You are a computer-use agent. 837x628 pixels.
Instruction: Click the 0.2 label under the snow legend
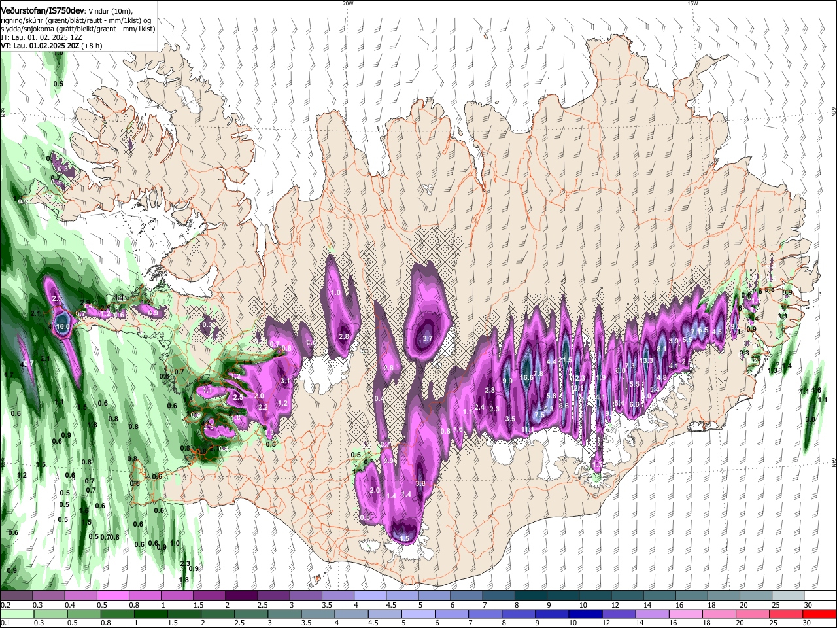click(5, 605)
